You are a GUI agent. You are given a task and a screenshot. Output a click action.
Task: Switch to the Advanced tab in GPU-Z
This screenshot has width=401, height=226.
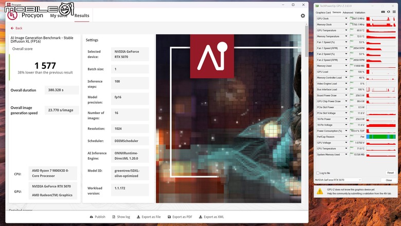click(348, 12)
